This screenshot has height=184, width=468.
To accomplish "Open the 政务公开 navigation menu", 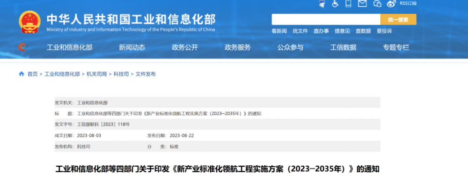I will pyautogui.click(x=185, y=47).
